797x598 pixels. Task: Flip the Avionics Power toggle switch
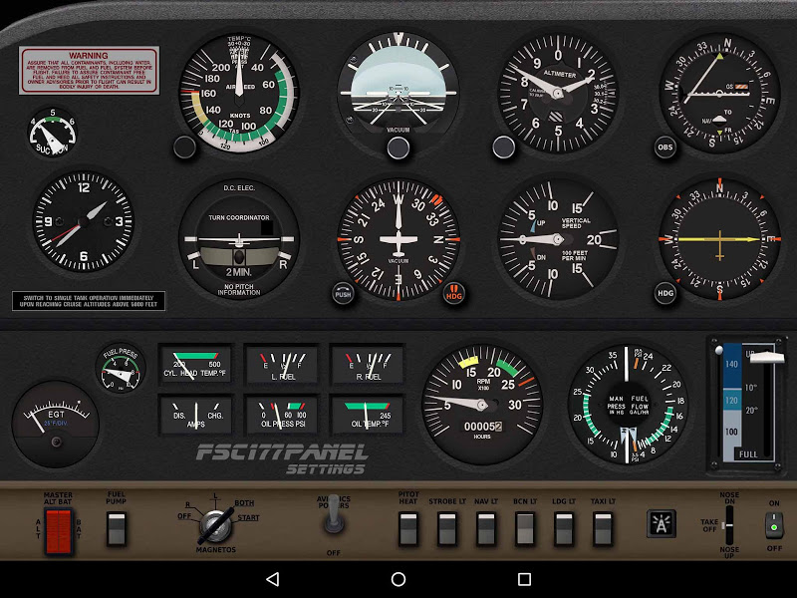point(334,519)
